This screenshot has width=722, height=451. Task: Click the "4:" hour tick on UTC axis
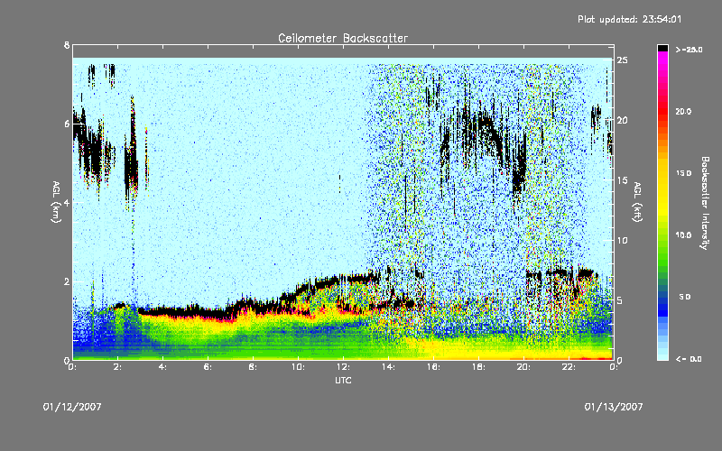(x=162, y=367)
